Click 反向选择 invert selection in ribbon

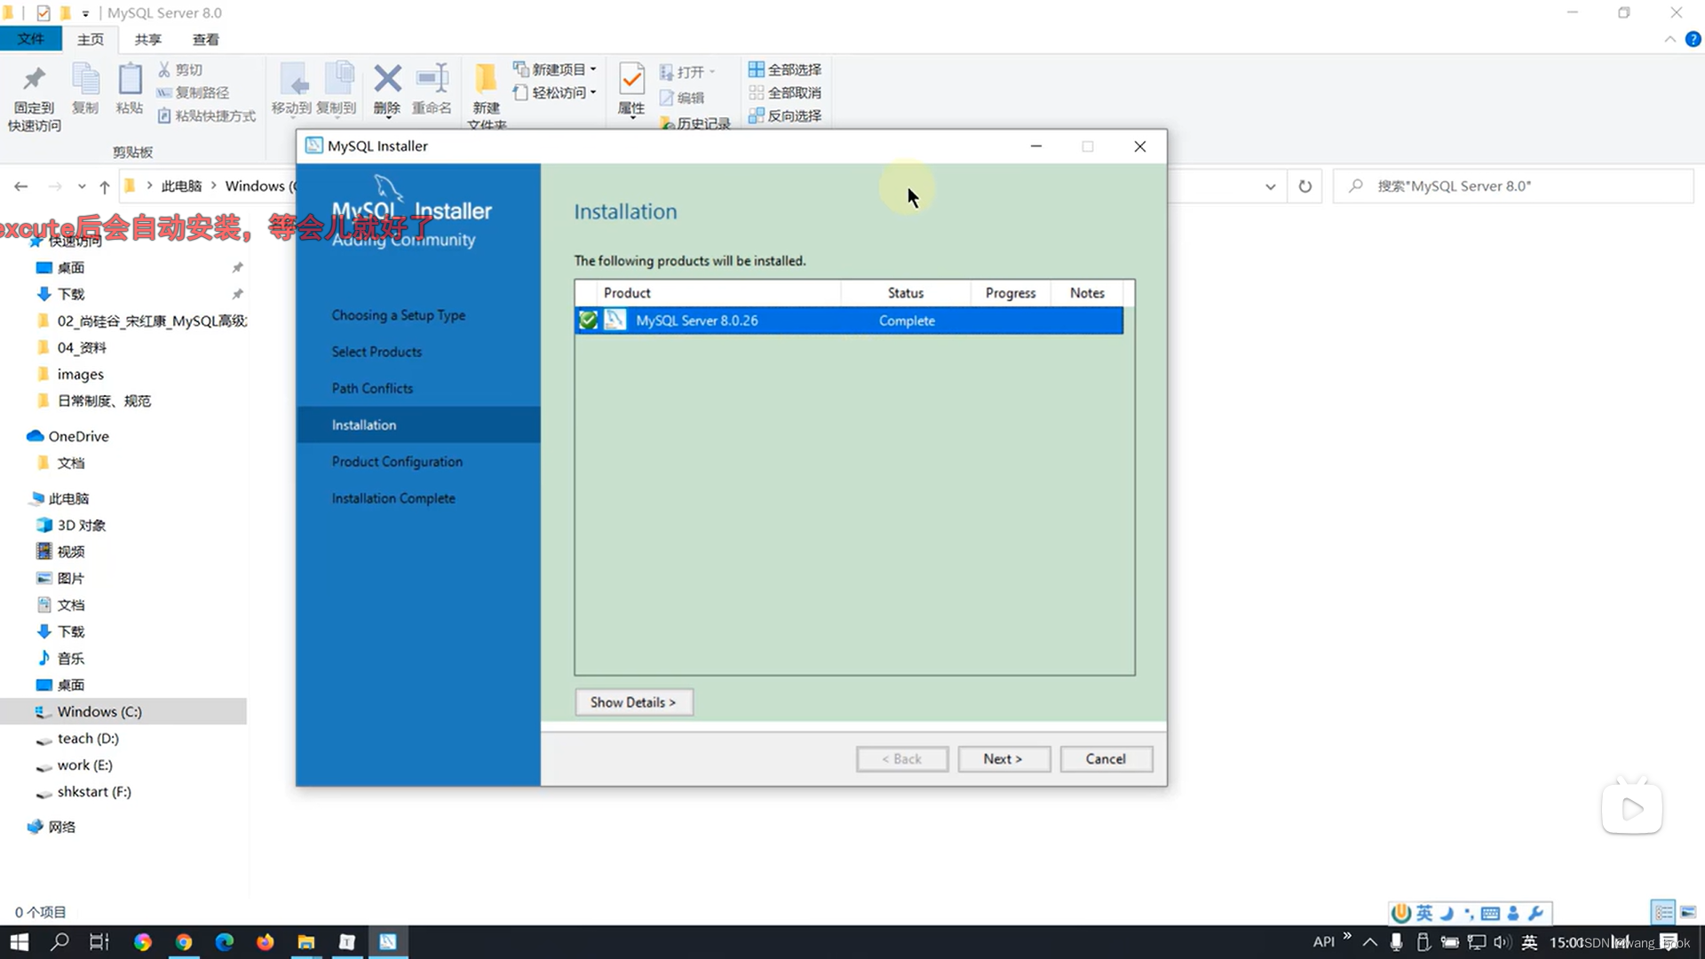click(x=785, y=115)
